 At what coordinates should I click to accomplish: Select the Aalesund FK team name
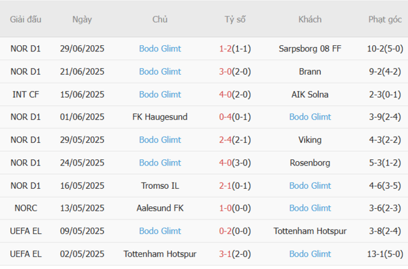tap(160, 208)
